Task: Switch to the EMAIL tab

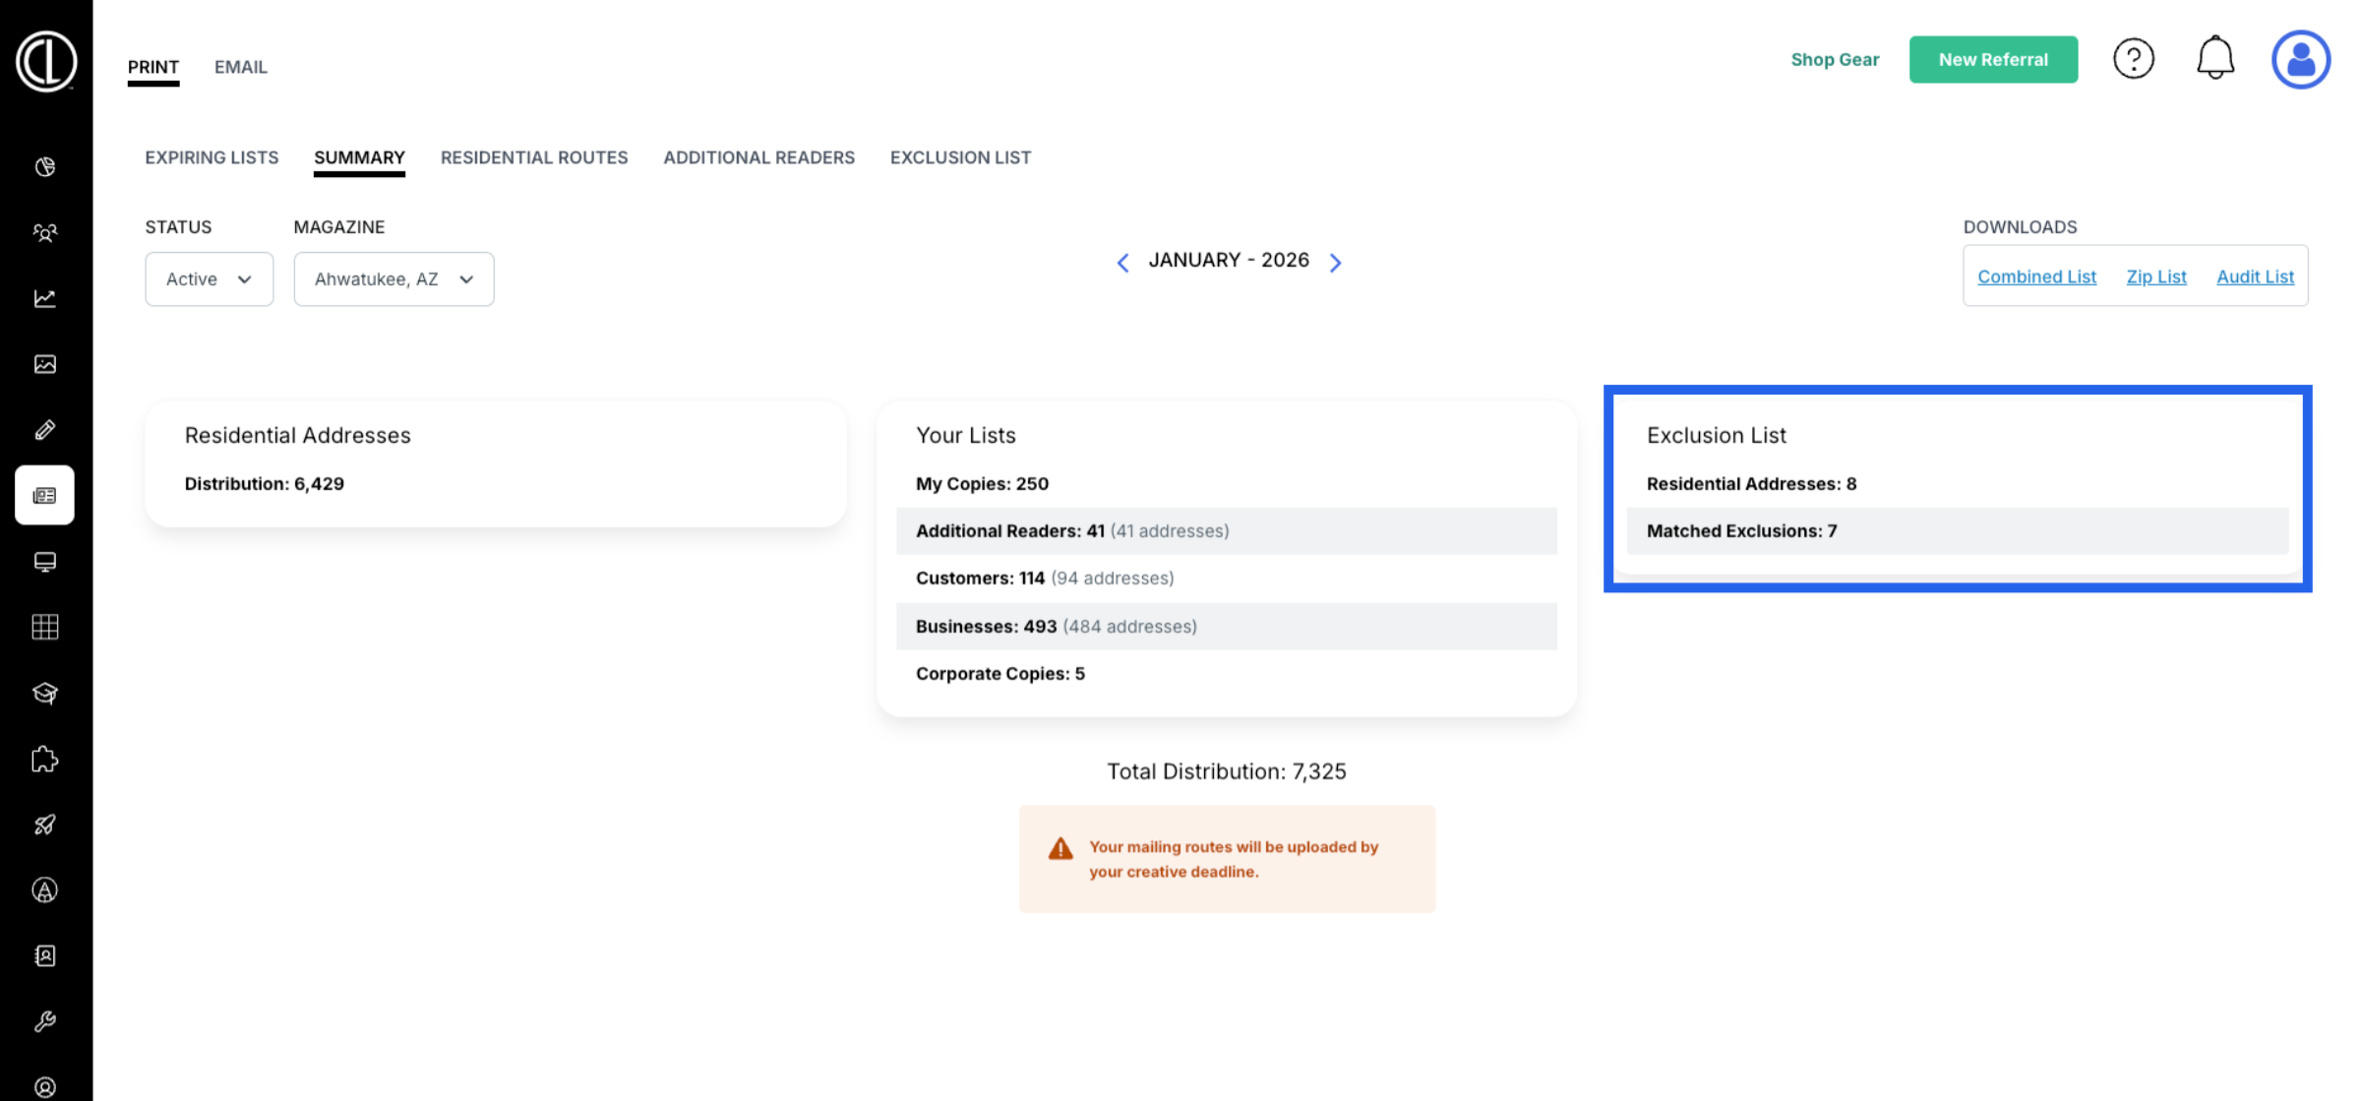Action: [240, 67]
